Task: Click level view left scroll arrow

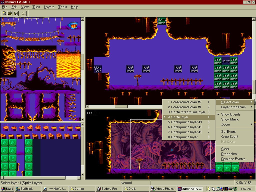Action: click(87, 106)
